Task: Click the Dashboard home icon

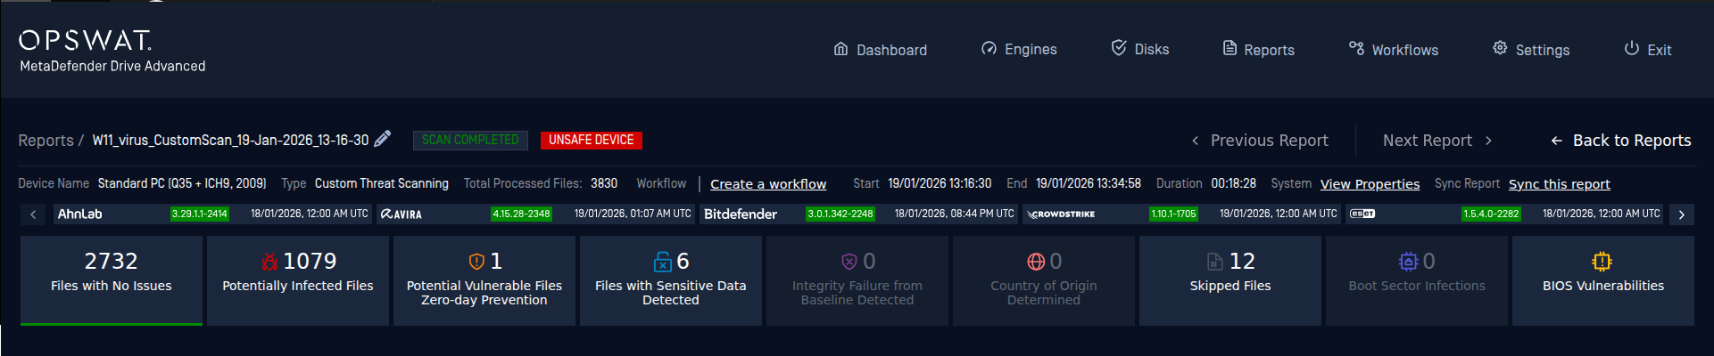Action: 840,49
